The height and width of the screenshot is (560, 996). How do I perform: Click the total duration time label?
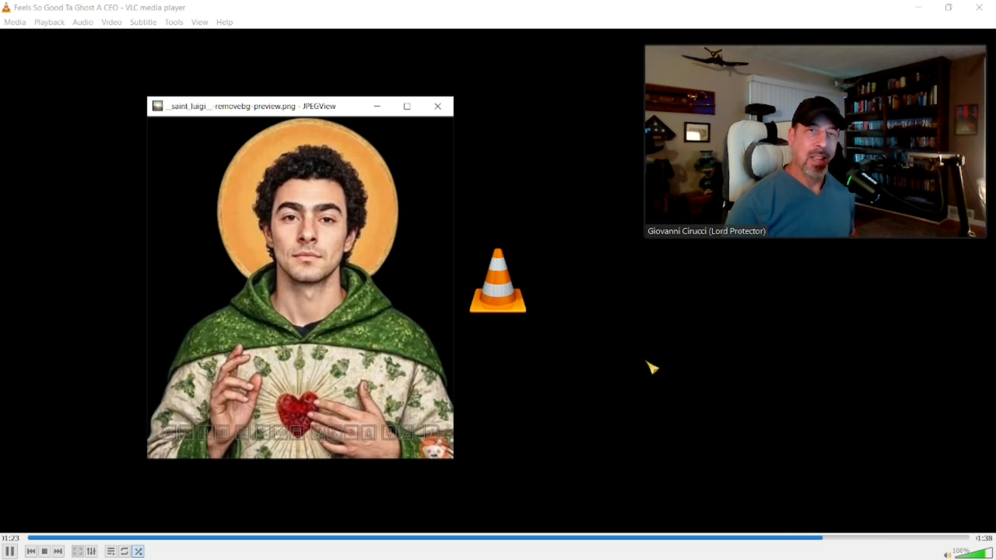(x=984, y=538)
